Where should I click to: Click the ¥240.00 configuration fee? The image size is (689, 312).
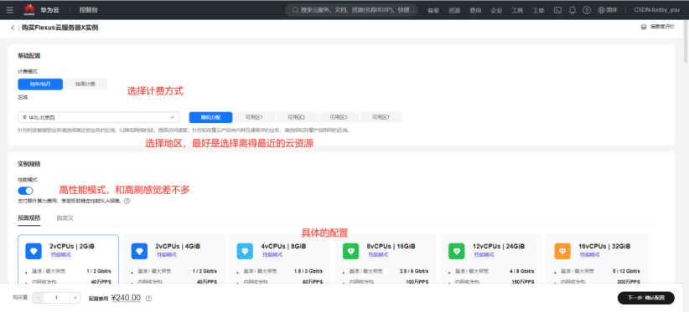[x=126, y=298]
